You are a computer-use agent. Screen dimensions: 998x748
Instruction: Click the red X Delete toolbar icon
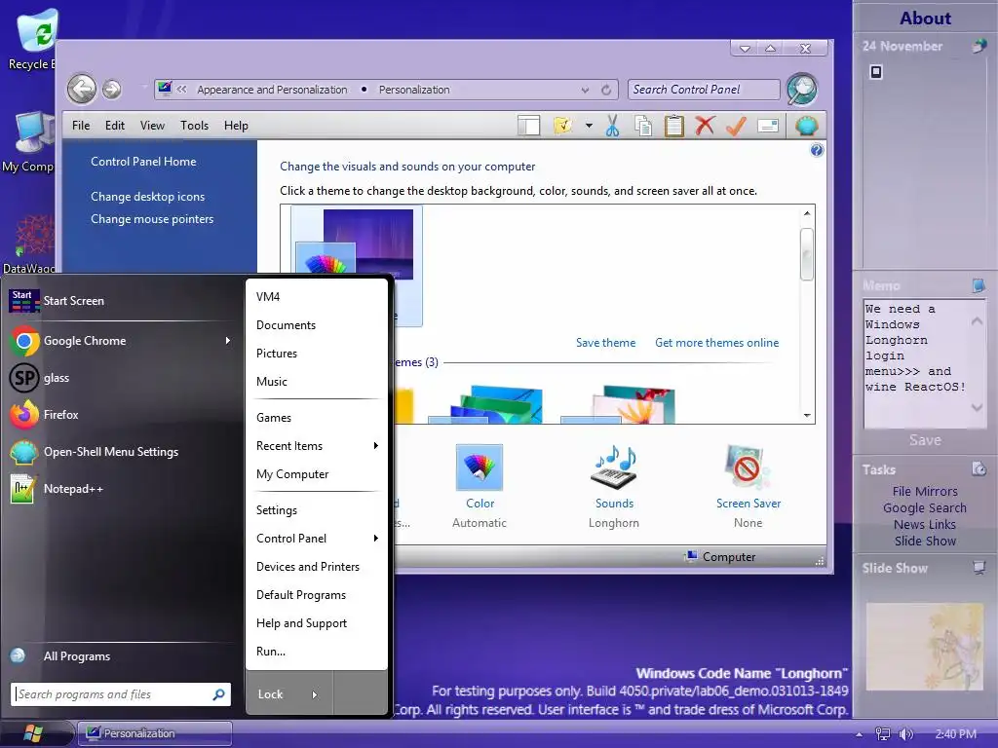click(x=705, y=126)
